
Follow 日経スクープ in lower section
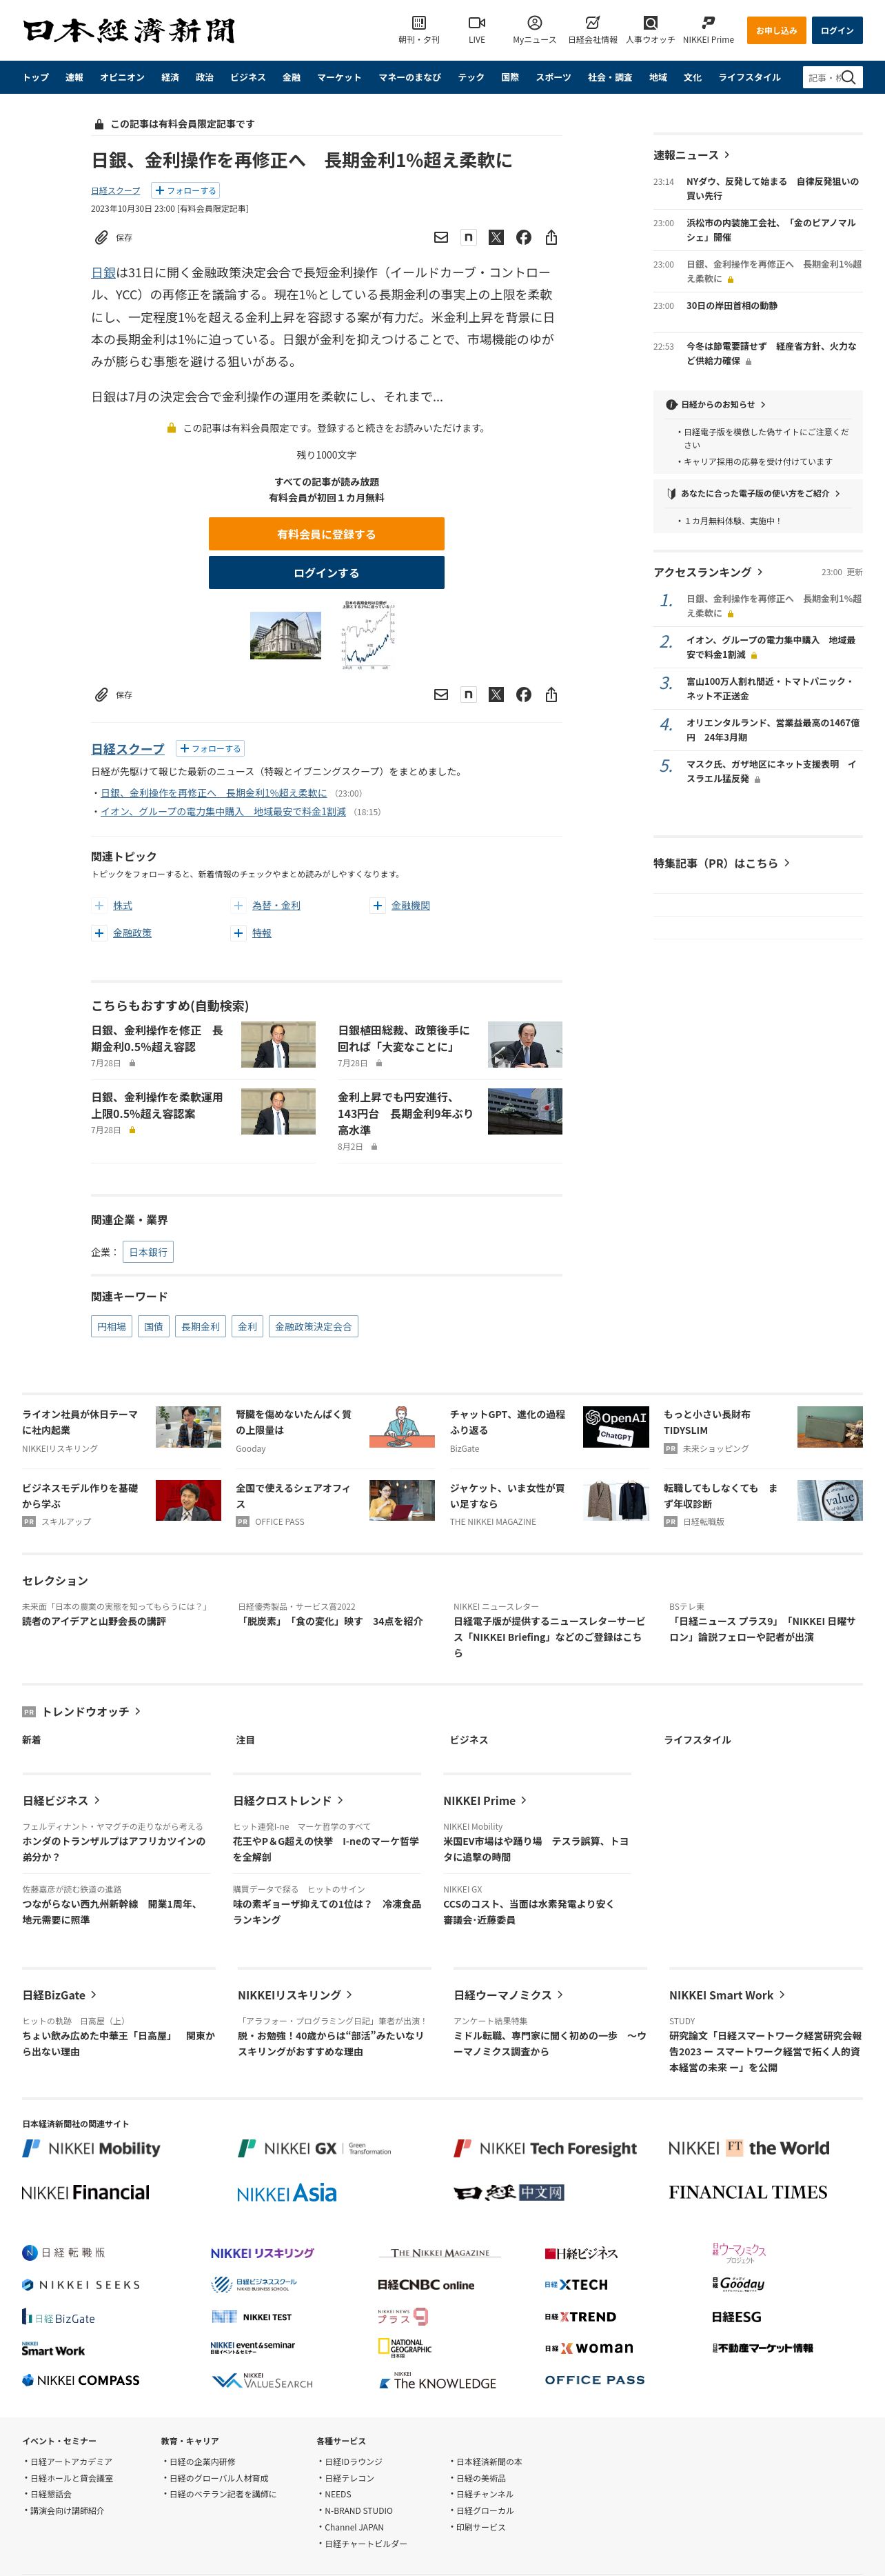[210, 748]
